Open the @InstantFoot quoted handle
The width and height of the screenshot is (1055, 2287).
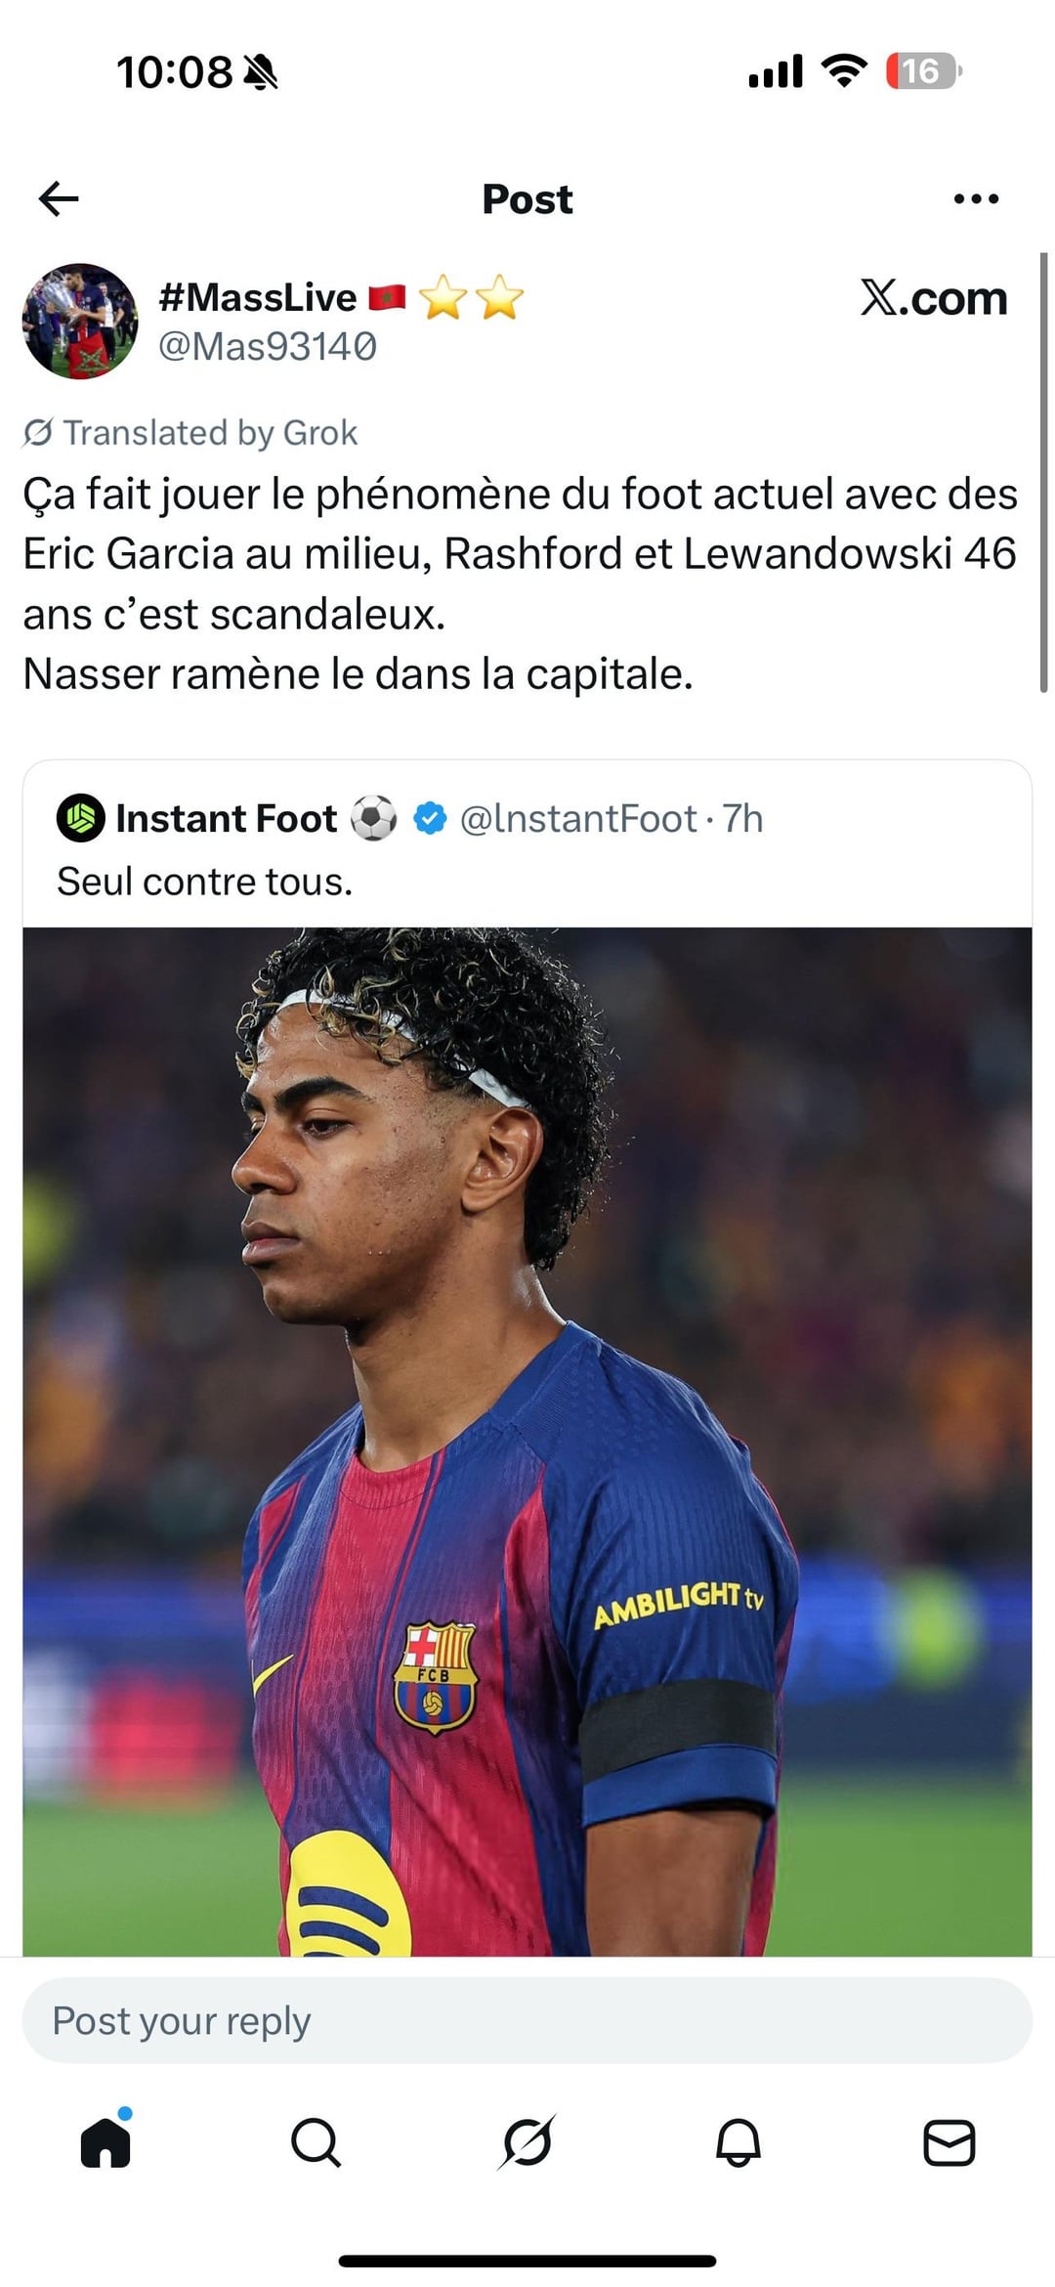coord(578,818)
